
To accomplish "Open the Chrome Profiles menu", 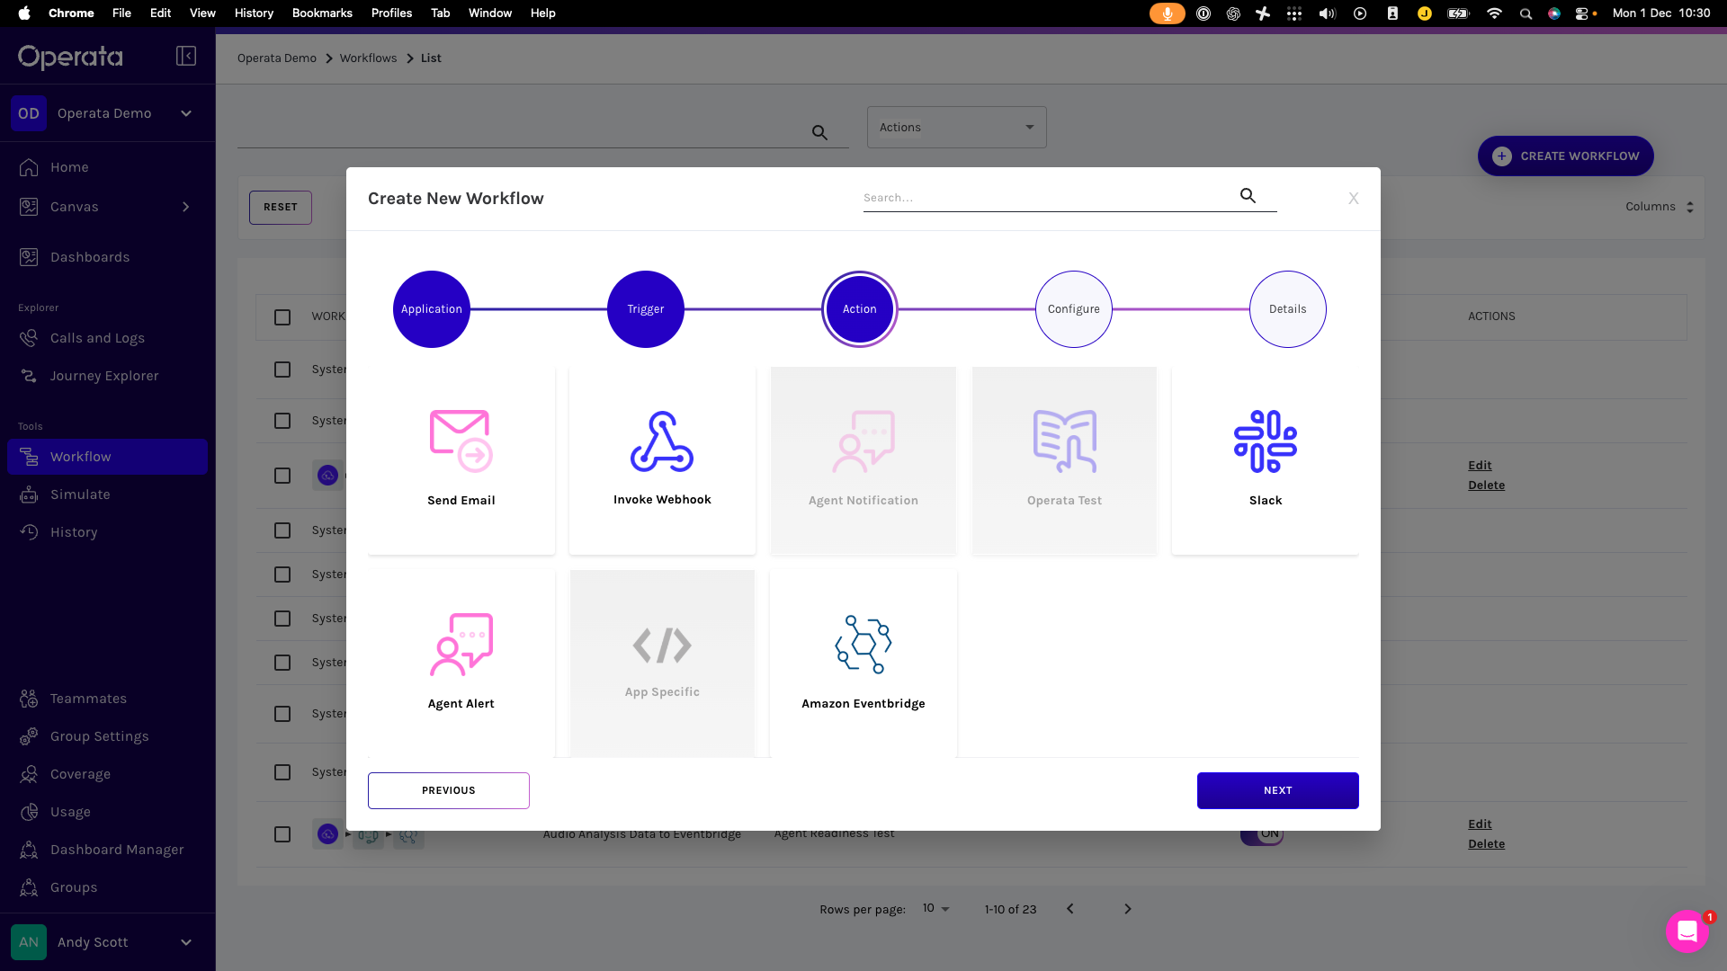I will tap(391, 13).
